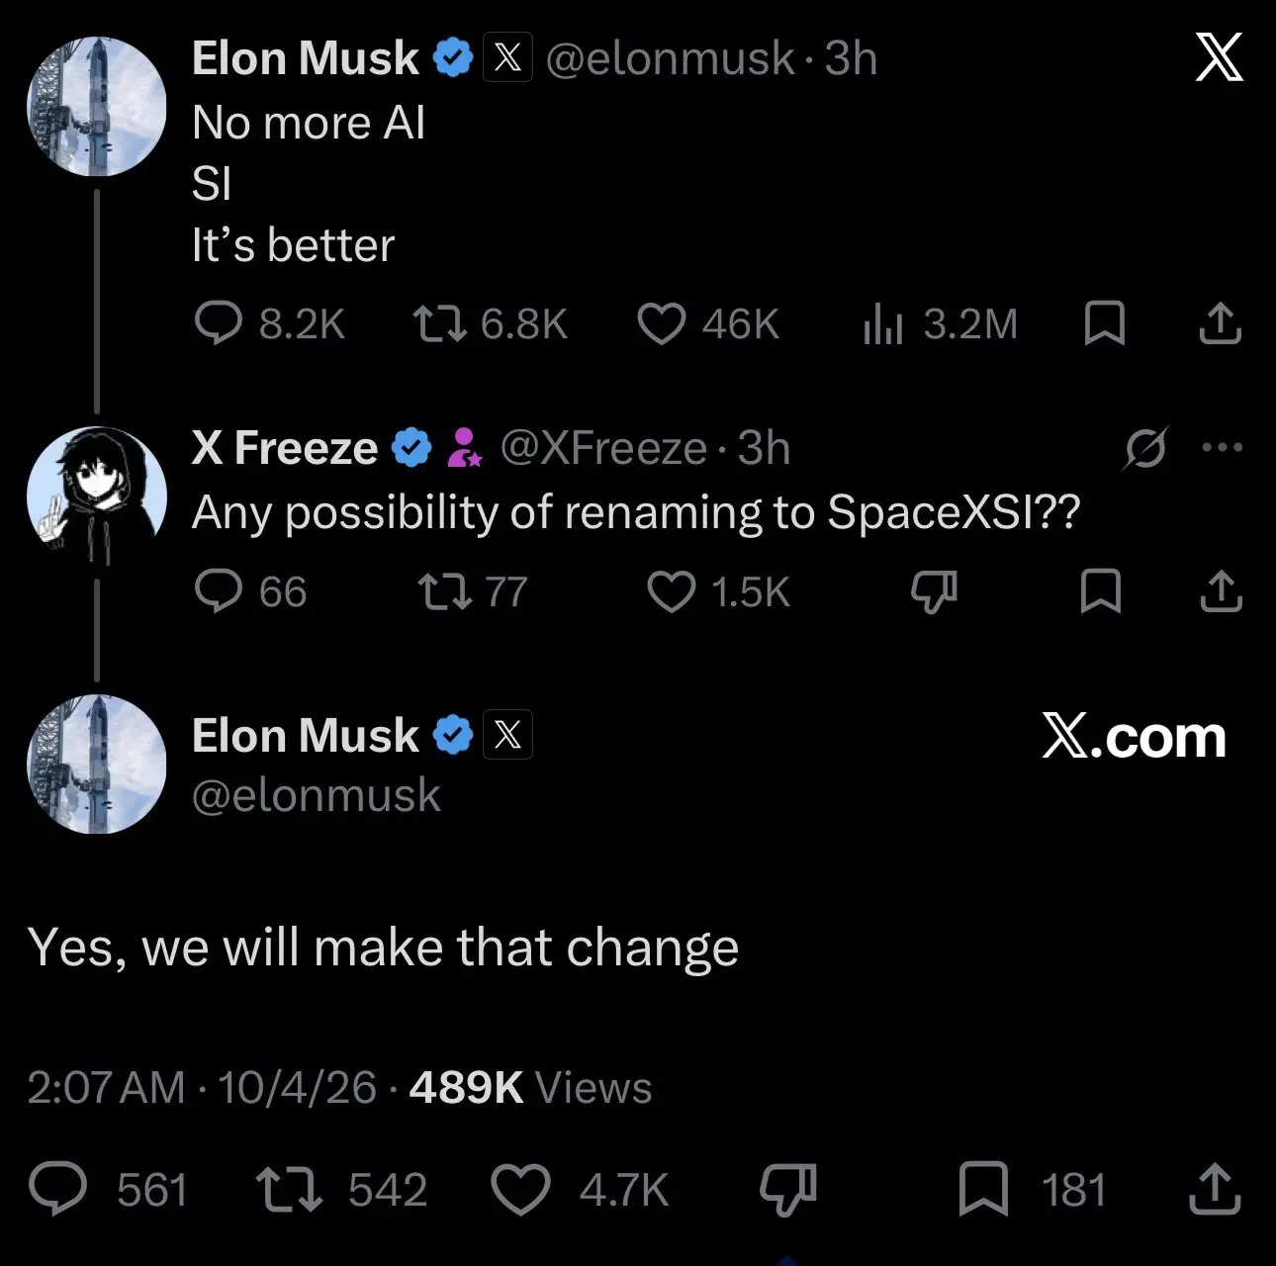Bookmark X Freeze's reply

[x=1101, y=591]
